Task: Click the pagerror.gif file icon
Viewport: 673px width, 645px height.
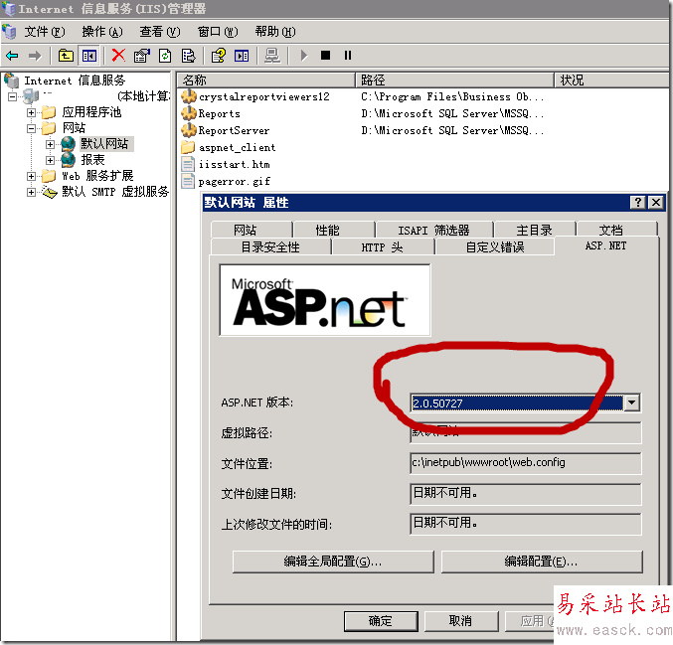Action: (187, 181)
